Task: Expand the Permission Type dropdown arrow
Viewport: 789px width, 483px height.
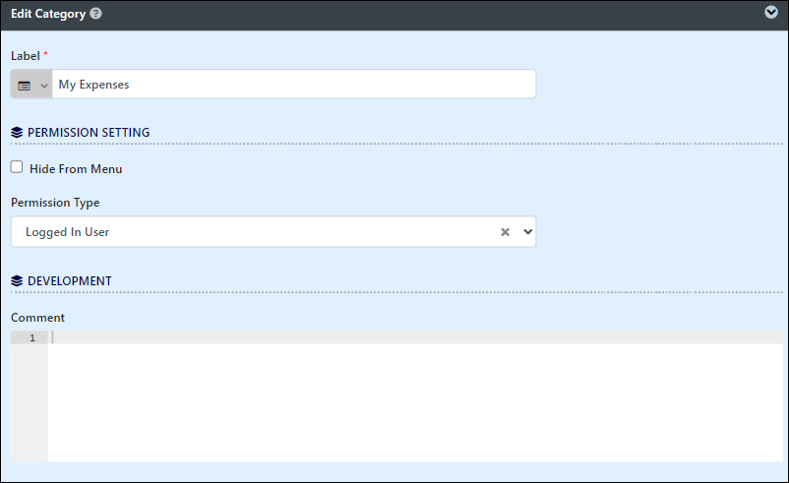Action: coord(527,232)
